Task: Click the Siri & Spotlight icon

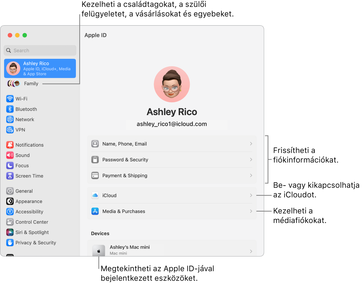Action: [x=10, y=232]
